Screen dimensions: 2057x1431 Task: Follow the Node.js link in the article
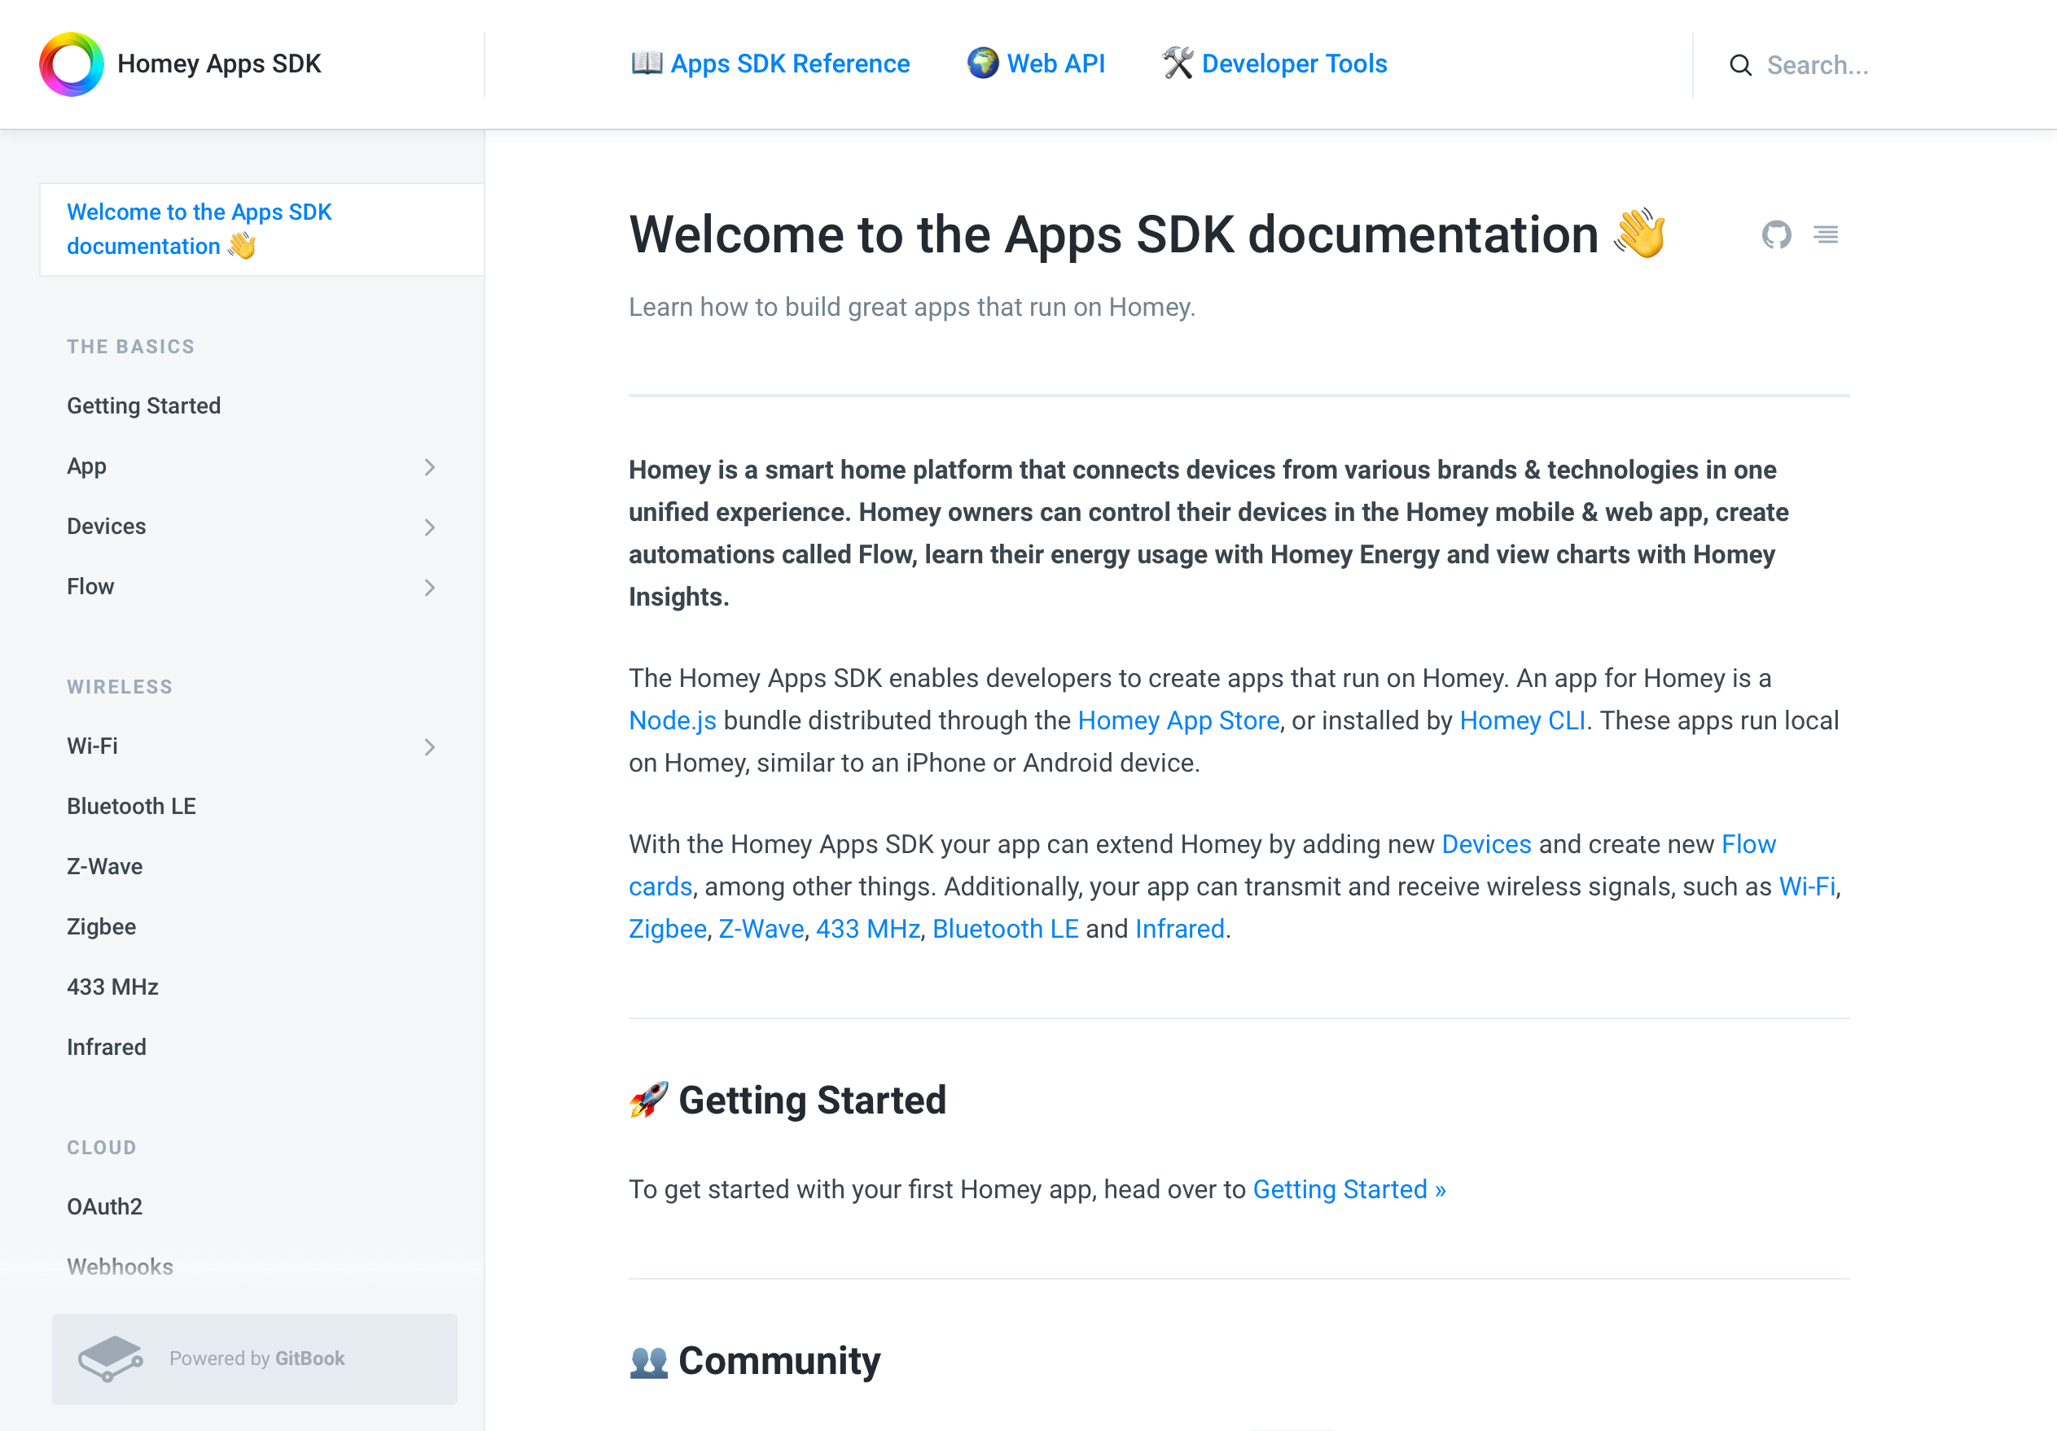click(x=673, y=721)
